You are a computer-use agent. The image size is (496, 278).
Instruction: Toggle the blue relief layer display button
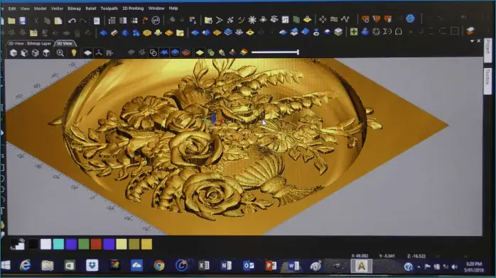click(175, 52)
